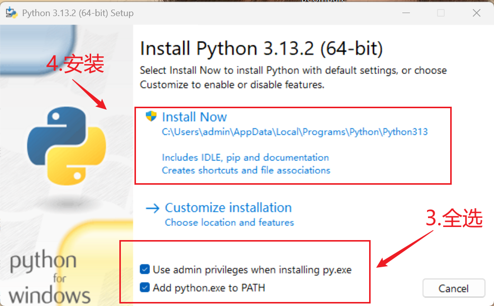Click the default install path text

[295, 132]
